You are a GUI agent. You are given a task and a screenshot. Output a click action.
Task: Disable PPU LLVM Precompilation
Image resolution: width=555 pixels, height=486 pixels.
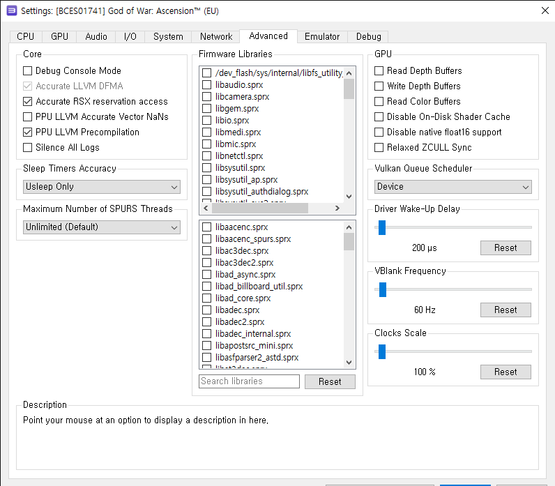[28, 132]
